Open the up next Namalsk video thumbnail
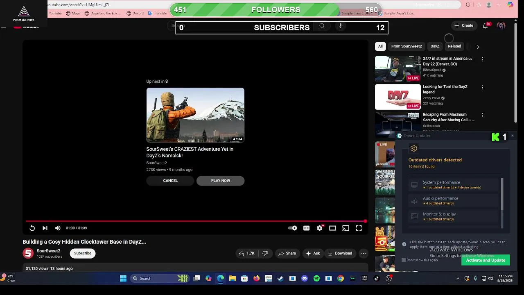This screenshot has height=295, width=524. pos(195,115)
